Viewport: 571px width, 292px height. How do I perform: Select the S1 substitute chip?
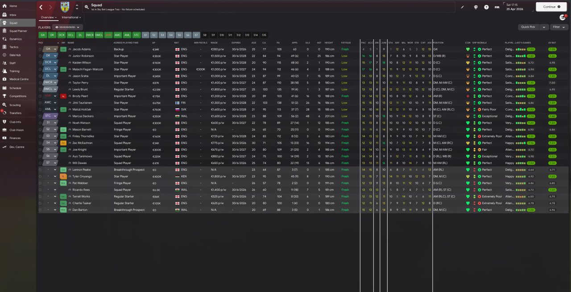[145, 35]
